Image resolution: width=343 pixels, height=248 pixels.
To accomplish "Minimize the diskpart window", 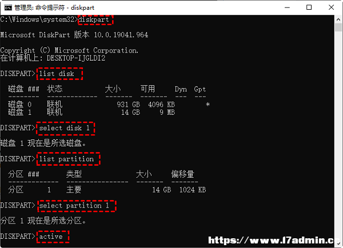I will click(x=287, y=7).
